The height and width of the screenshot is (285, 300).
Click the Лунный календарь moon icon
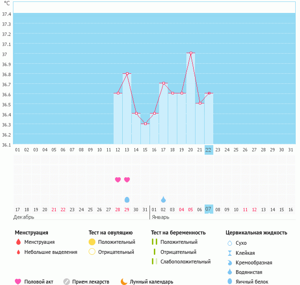124,282
